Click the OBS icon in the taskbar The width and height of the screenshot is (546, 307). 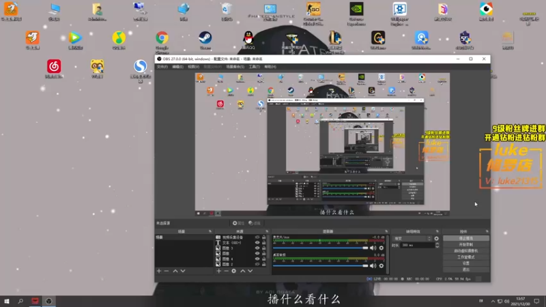click(x=48, y=301)
